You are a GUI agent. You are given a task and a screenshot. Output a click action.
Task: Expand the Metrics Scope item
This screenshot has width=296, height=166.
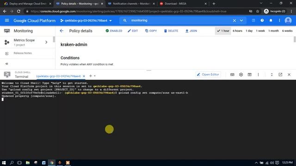click(27, 42)
